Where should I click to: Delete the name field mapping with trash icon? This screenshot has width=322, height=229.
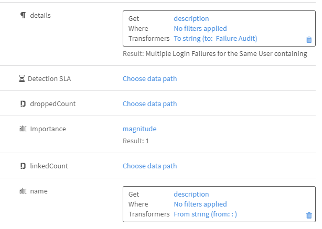tap(309, 215)
